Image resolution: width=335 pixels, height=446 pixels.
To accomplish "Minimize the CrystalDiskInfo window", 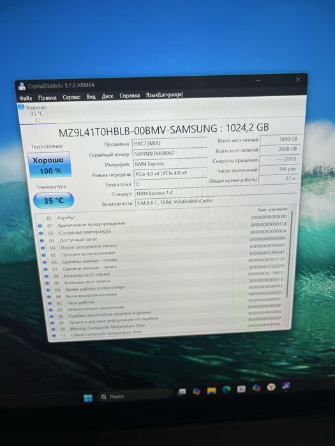I will point(258,81).
